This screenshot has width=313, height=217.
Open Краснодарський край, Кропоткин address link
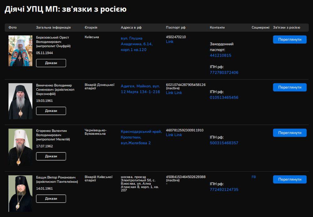click(141, 137)
